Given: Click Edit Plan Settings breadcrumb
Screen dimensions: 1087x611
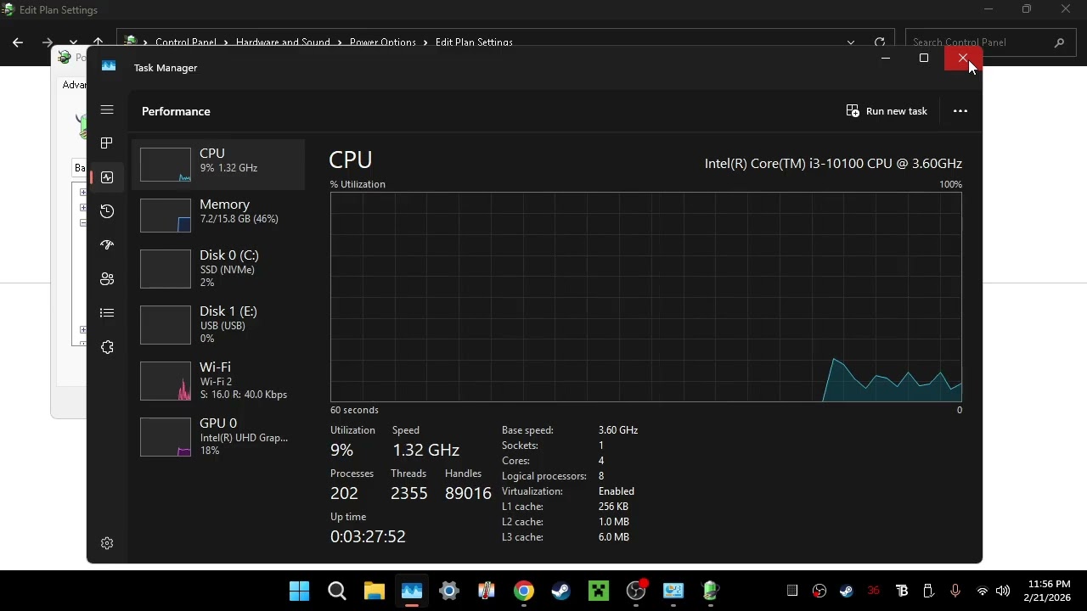Looking at the screenshot, I should (474, 42).
